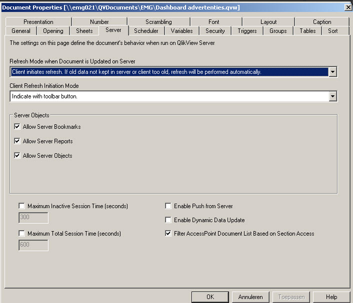Screen dimensions: 353x303
Task: Expand the Refresh Mode dropdown arrow
Action: [333, 72]
